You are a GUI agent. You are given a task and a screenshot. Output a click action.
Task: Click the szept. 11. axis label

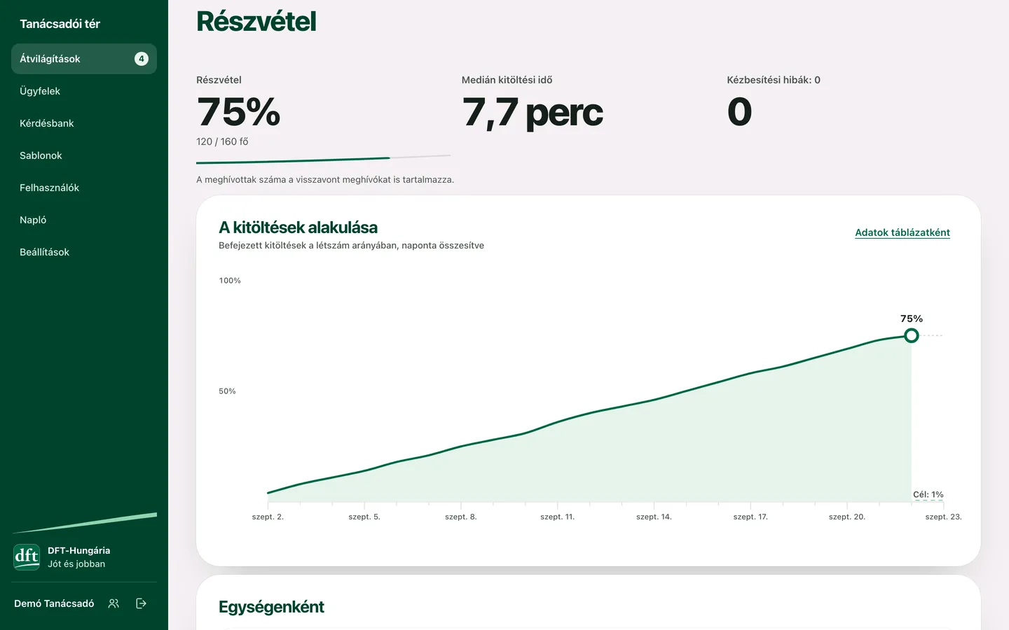pos(558,517)
